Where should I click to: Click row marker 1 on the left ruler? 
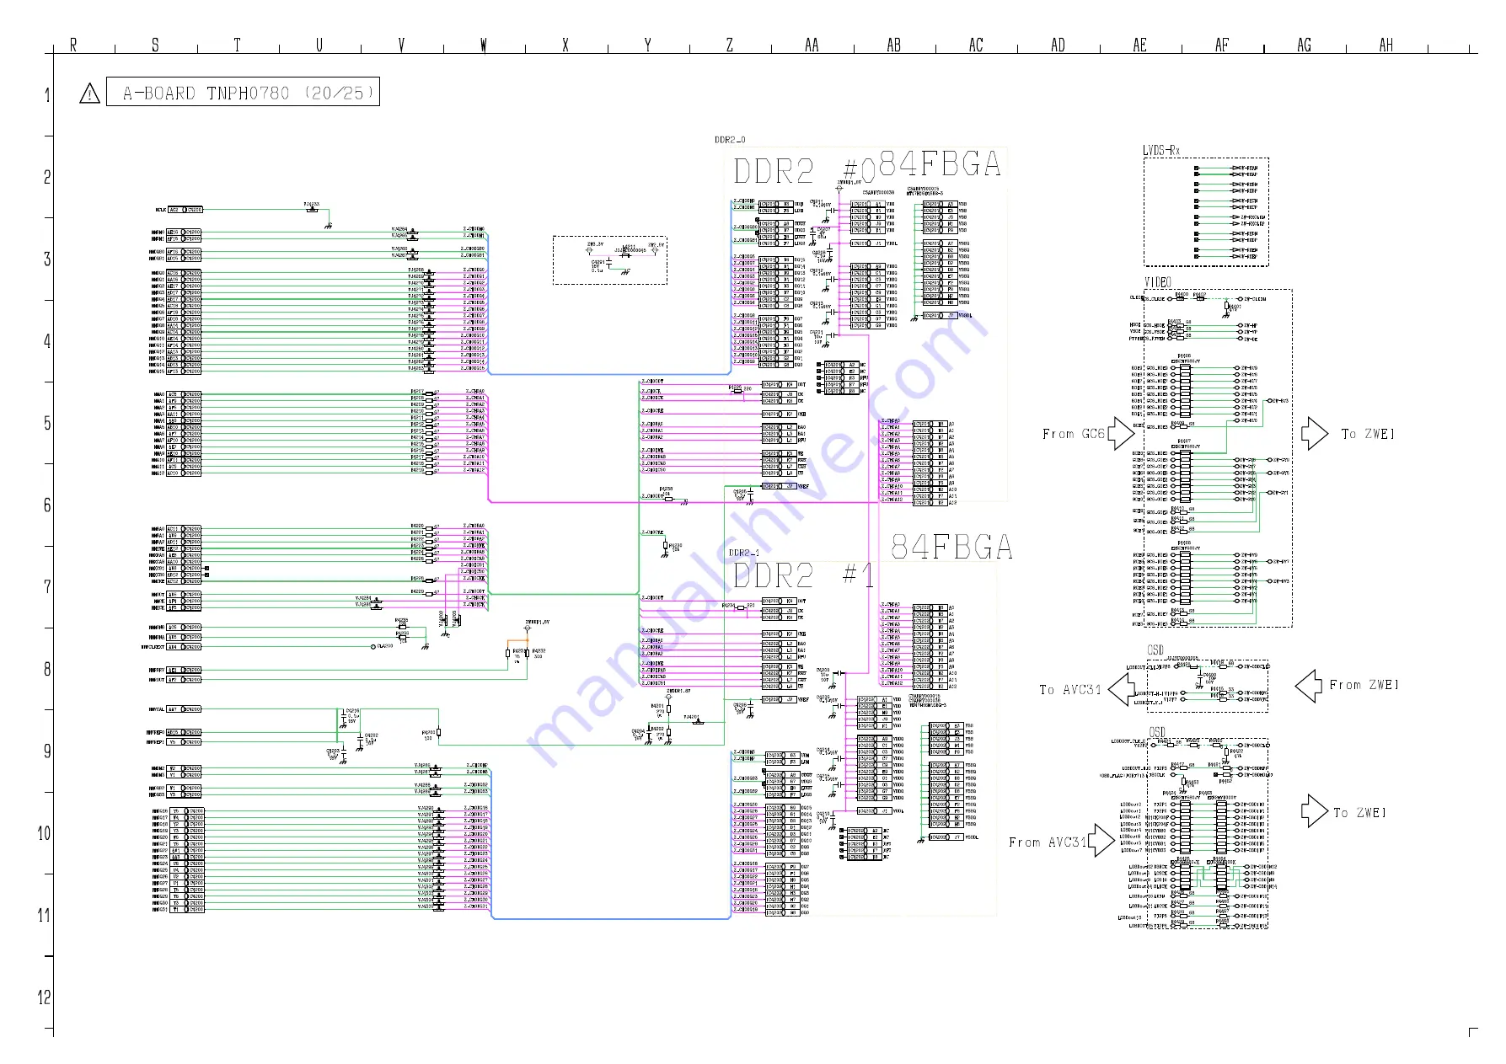[x=47, y=95]
